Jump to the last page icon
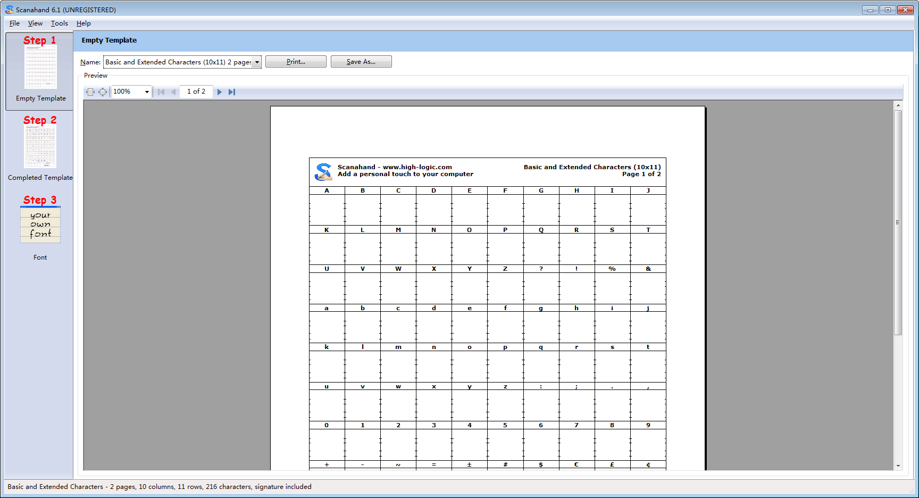Image resolution: width=919 pixels, height=498 pixels. tap(232, 92)
